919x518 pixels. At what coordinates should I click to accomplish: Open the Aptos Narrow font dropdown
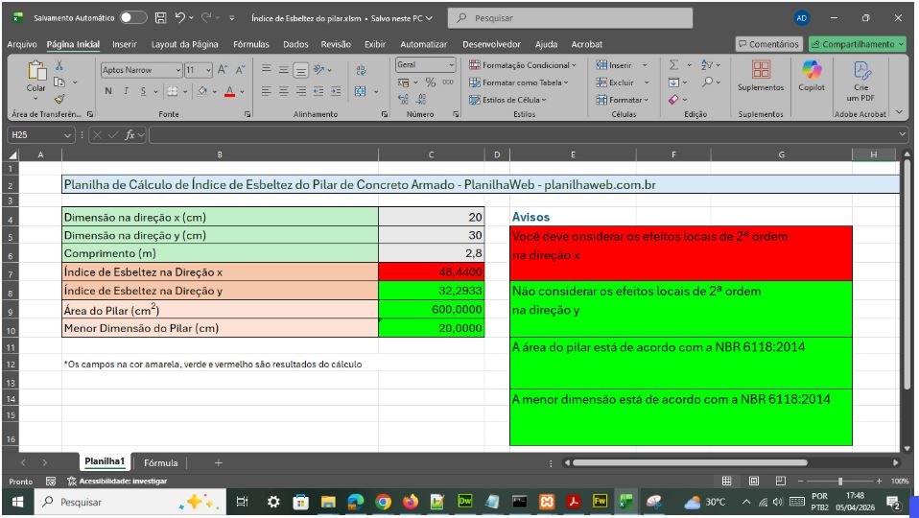coord(178,70)
